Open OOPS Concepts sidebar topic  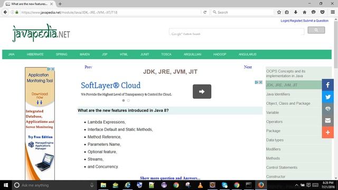286,73
